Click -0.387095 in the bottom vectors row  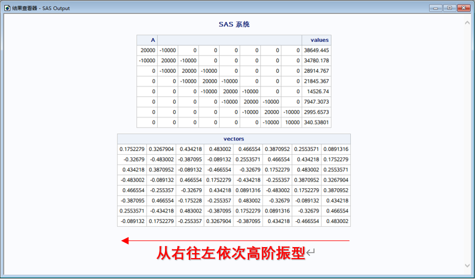(x=248, y=221)
